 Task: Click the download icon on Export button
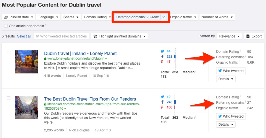pyautogui.click(x=248, y=36)
